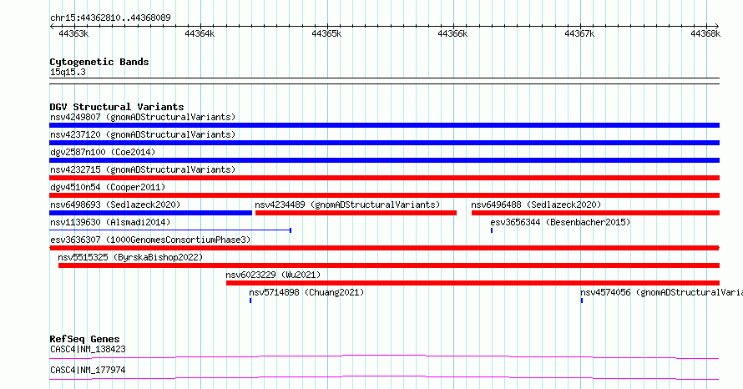This screenshot has width=743, height=389.
Task: Select the small blue marker under nsv5714898
Action: click(250, 301)
